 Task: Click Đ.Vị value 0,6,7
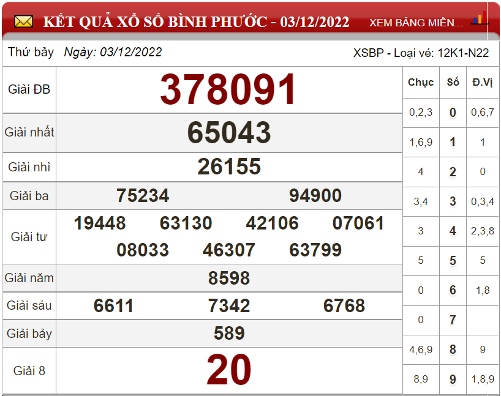coord(483,113)
